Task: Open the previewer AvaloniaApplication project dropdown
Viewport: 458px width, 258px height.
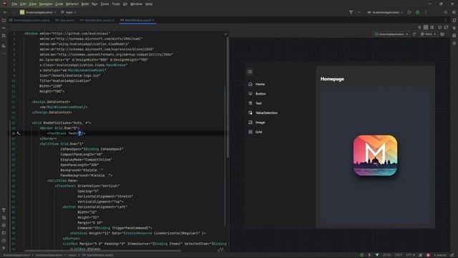Action: [391, 34]
